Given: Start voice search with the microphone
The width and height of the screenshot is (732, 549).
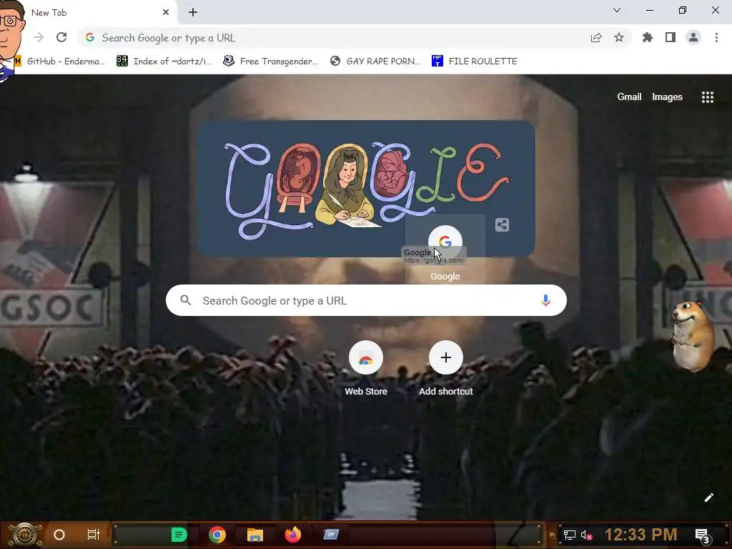Looking at the screenshot, I should pos(545,300).
